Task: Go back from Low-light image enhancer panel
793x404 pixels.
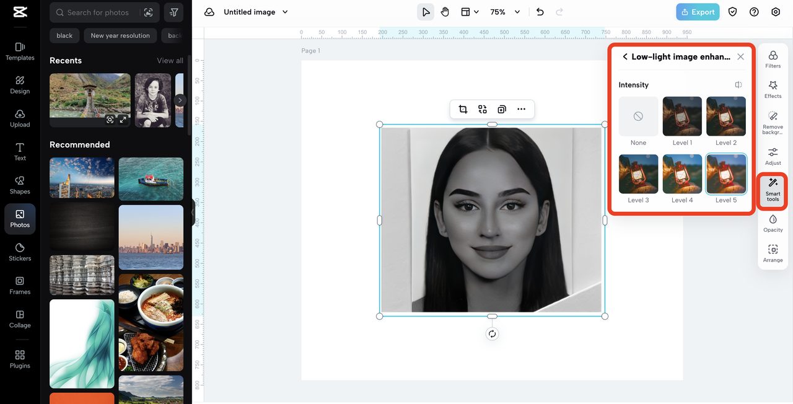Action: coord(625,57)
